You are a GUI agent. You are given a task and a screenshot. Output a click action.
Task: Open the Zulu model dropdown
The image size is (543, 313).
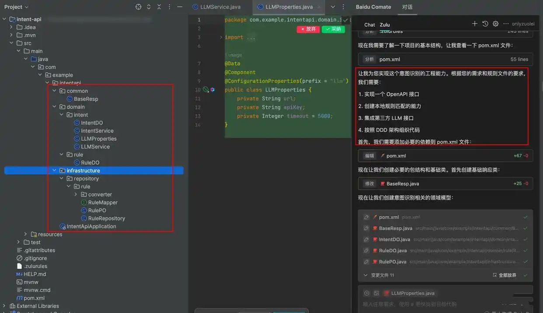pos(384,25)
